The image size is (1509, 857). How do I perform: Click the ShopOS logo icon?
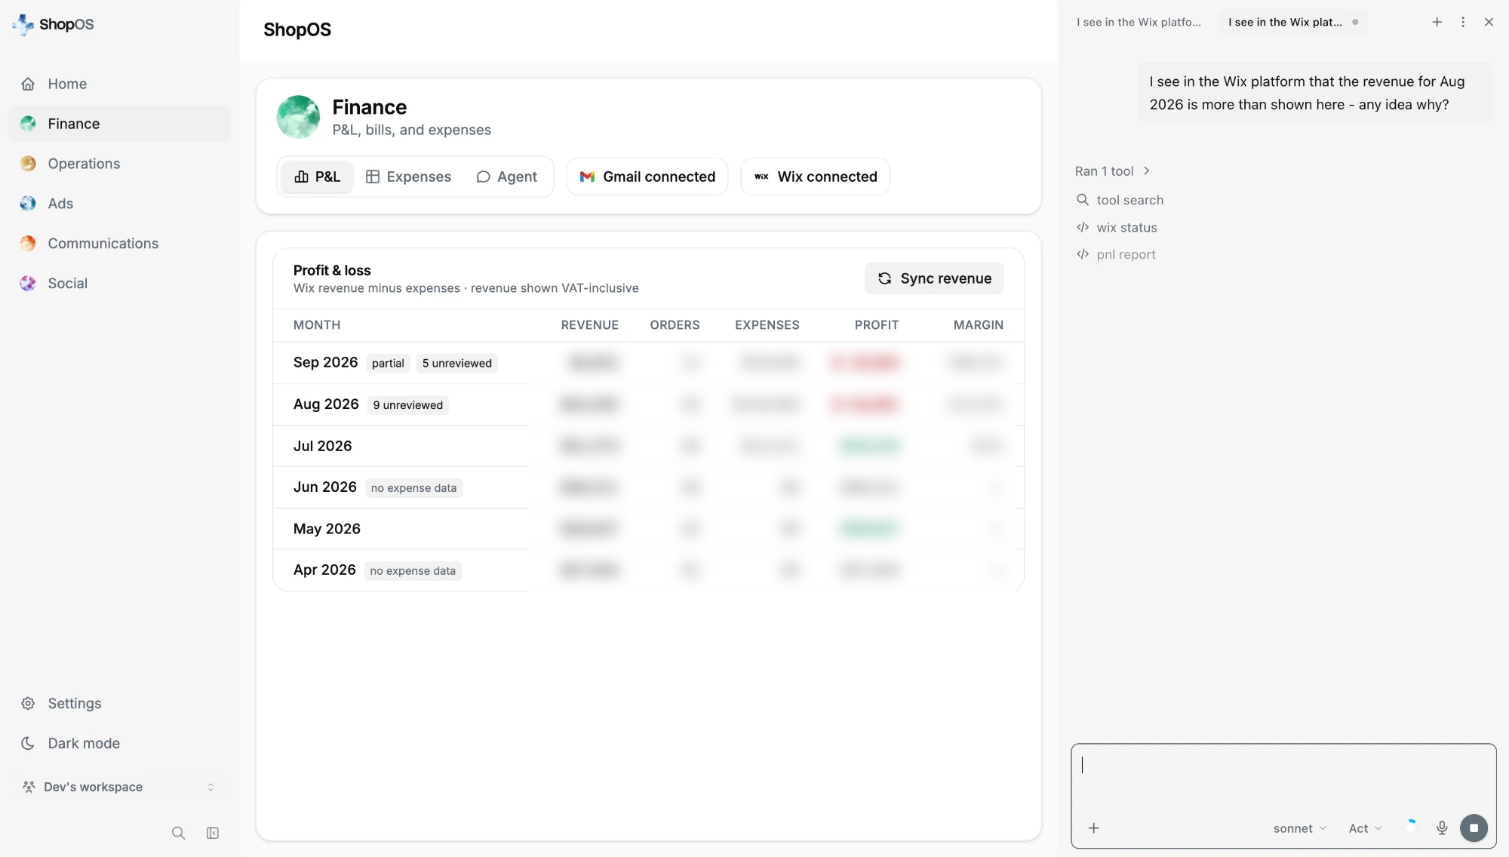[23, 24]
